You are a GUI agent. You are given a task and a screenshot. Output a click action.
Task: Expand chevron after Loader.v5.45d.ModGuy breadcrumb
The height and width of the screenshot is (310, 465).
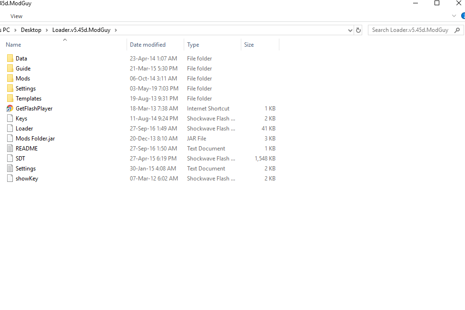click(x=116, y=30)
